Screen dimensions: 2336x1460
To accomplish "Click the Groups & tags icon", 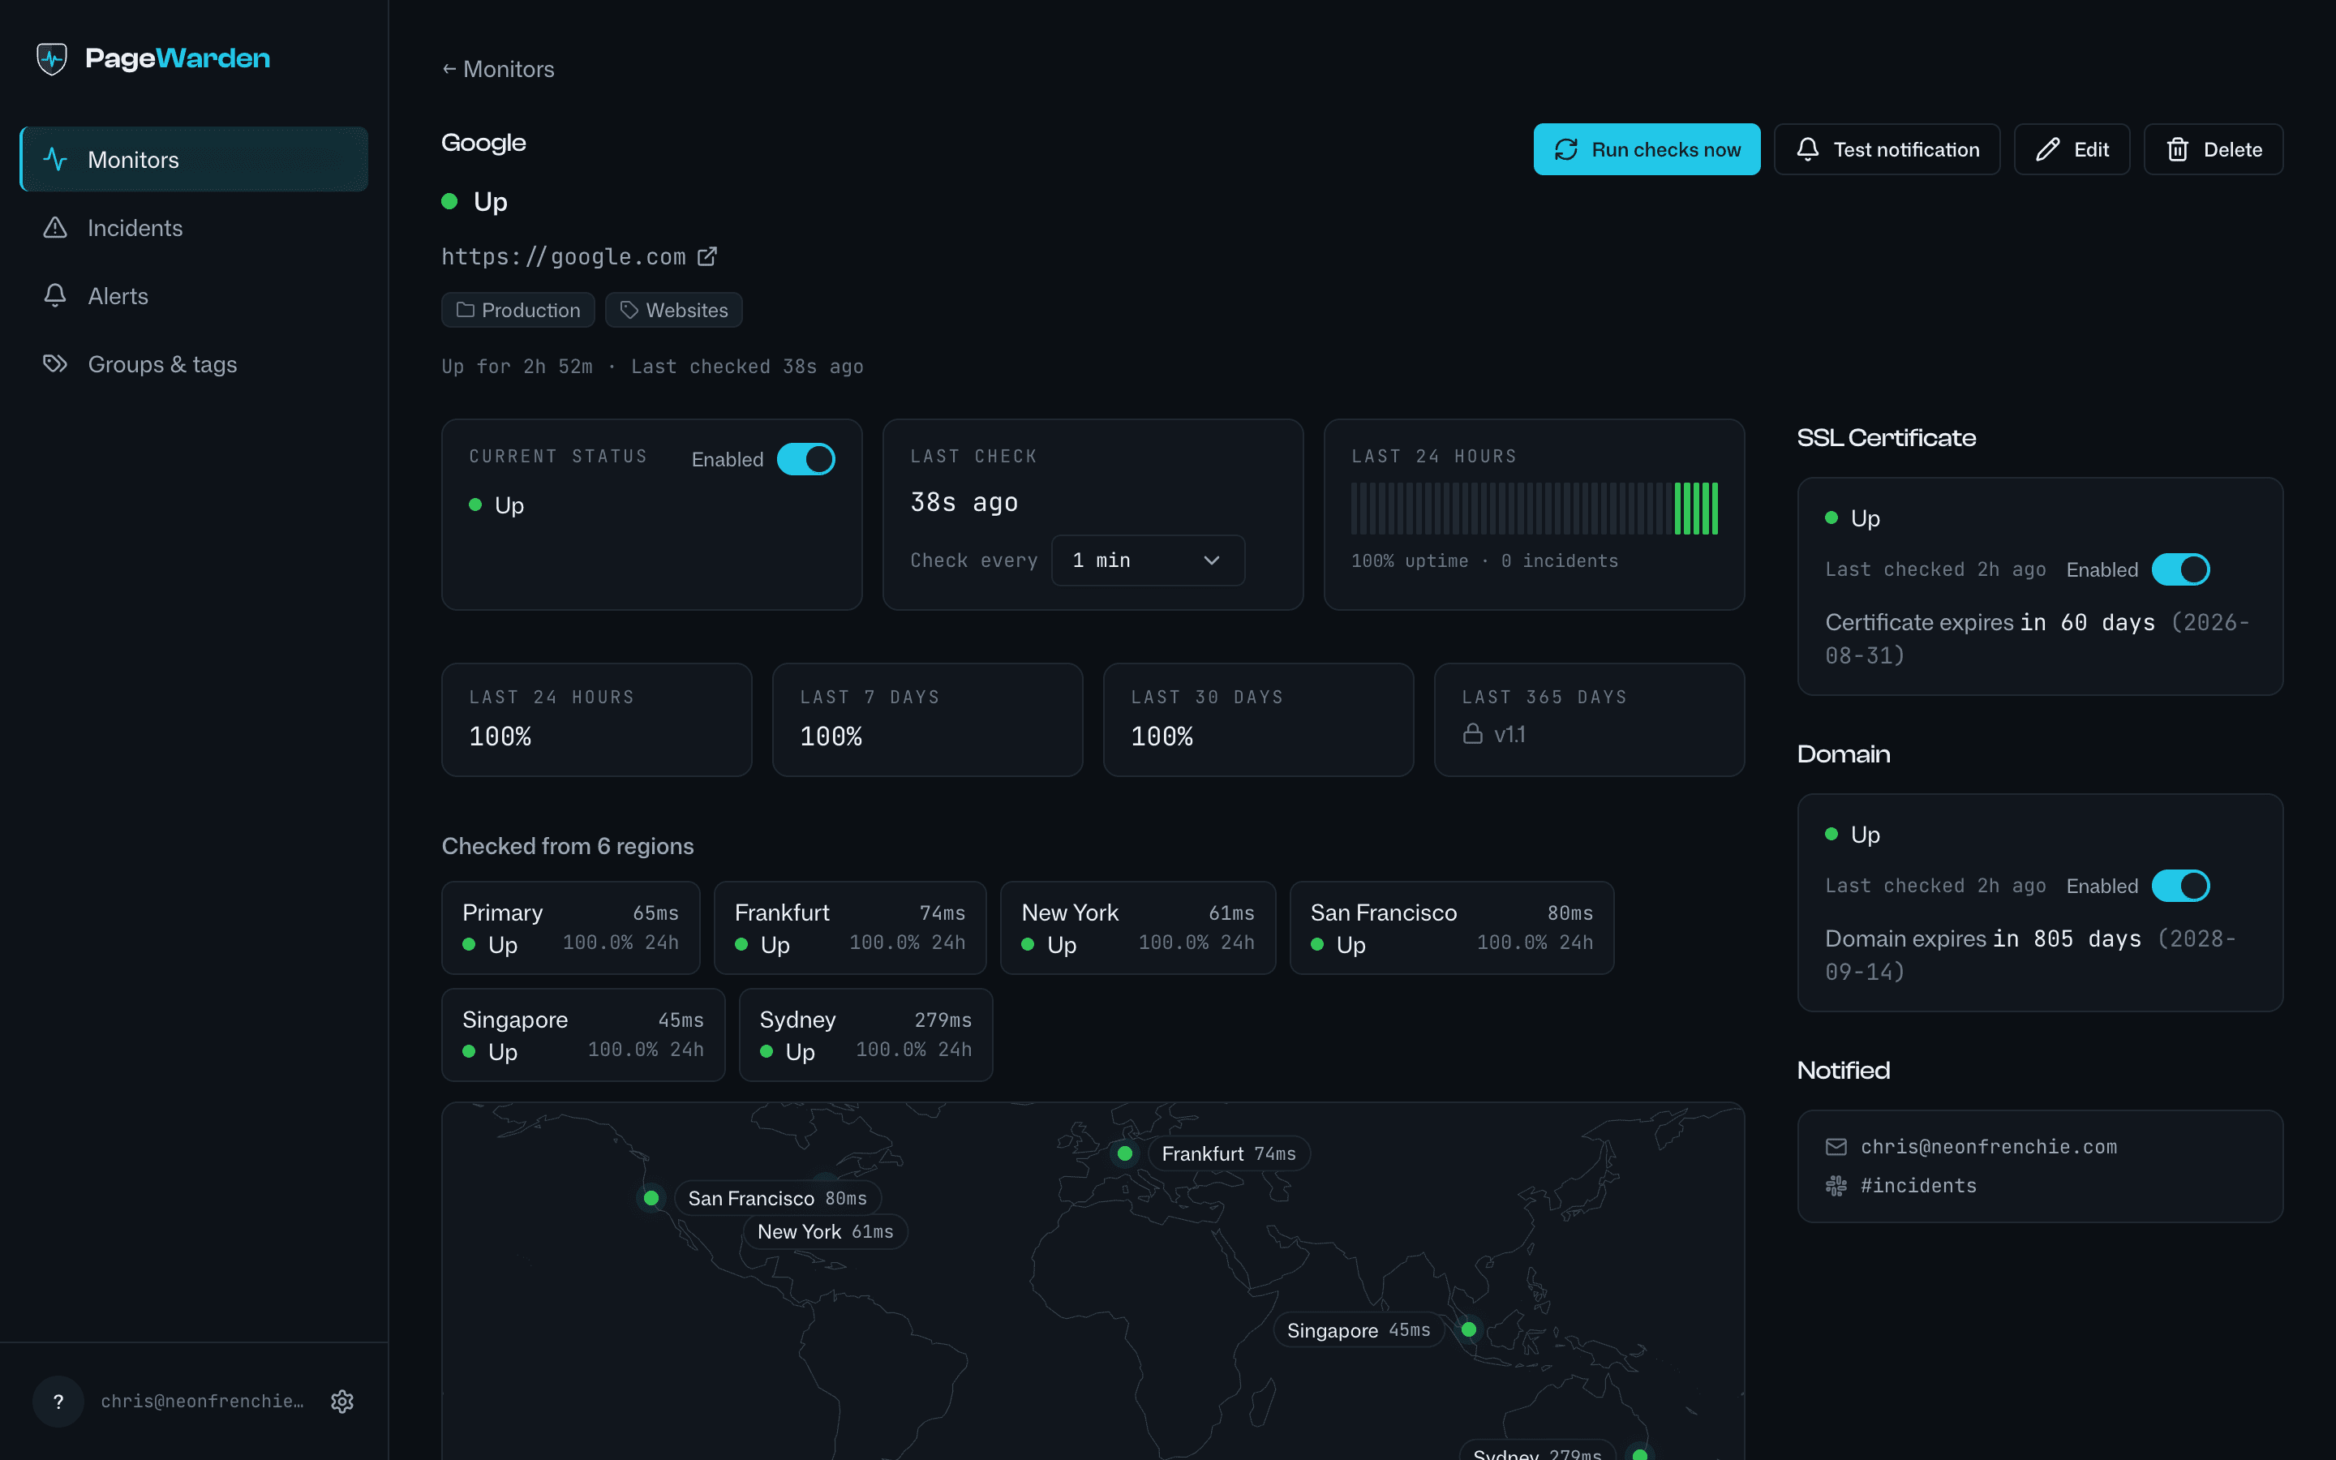I will tap(55, 364).
